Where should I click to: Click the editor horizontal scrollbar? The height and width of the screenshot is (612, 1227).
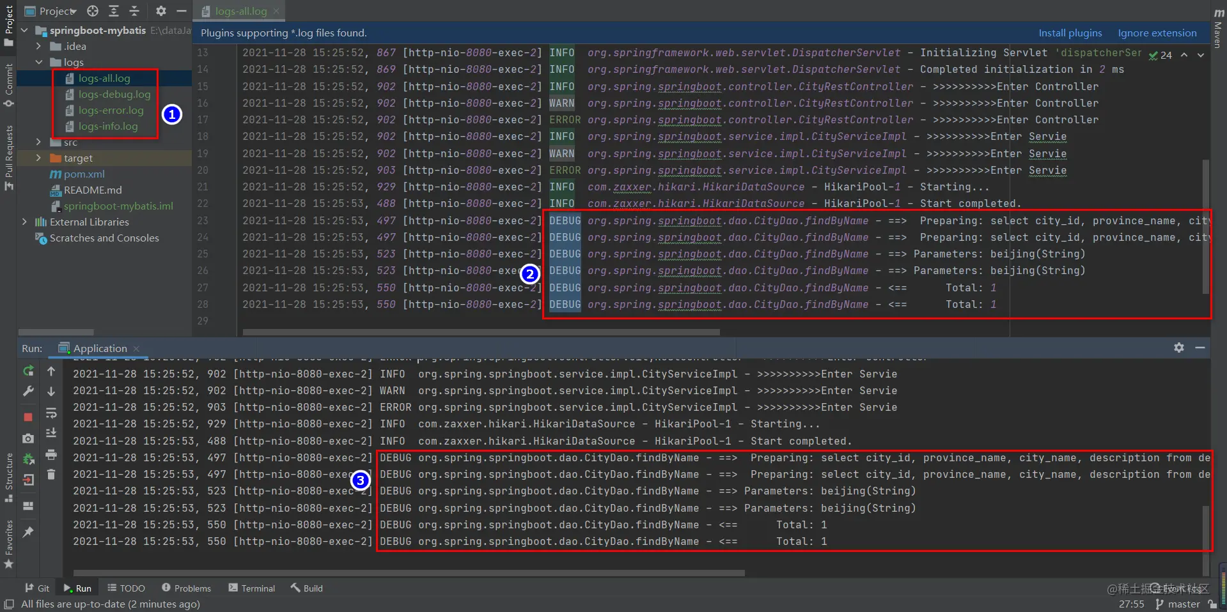(481, 332)
